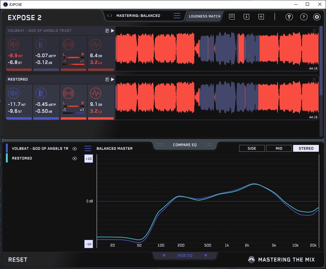Click the export/download icon in the top toolbar
Image resolution: width=326 pixels, height=269 pixels.
[246, 17]
